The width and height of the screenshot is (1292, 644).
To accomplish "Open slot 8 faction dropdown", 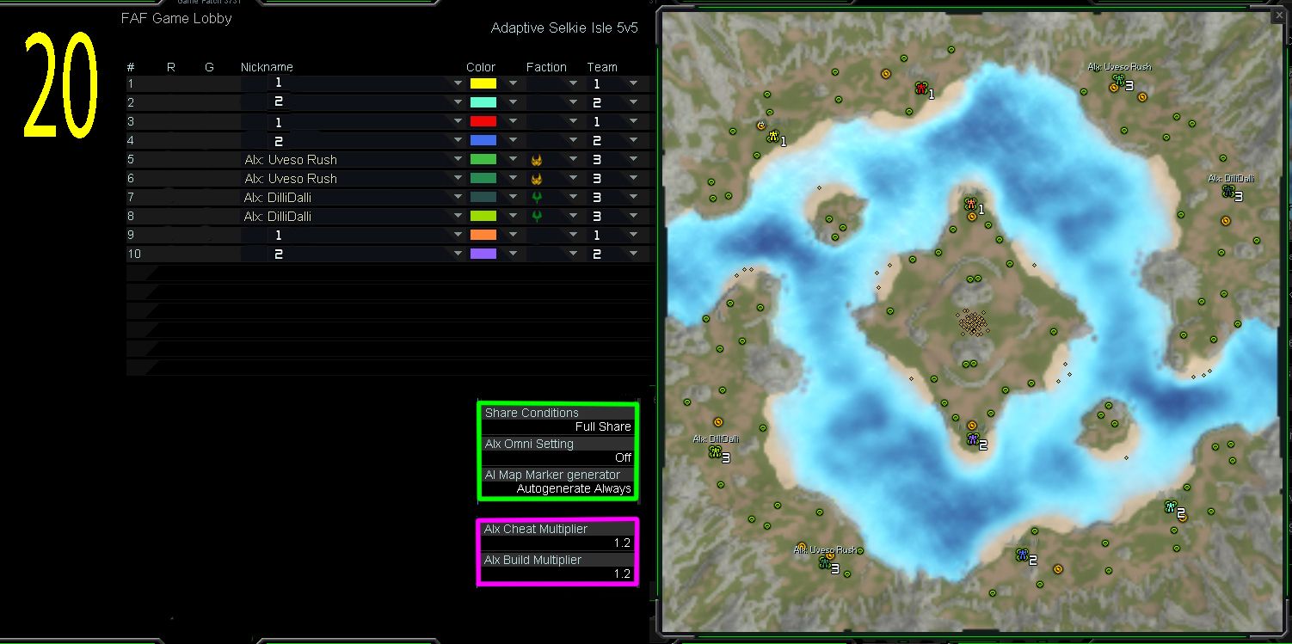I will pos(573,217).
